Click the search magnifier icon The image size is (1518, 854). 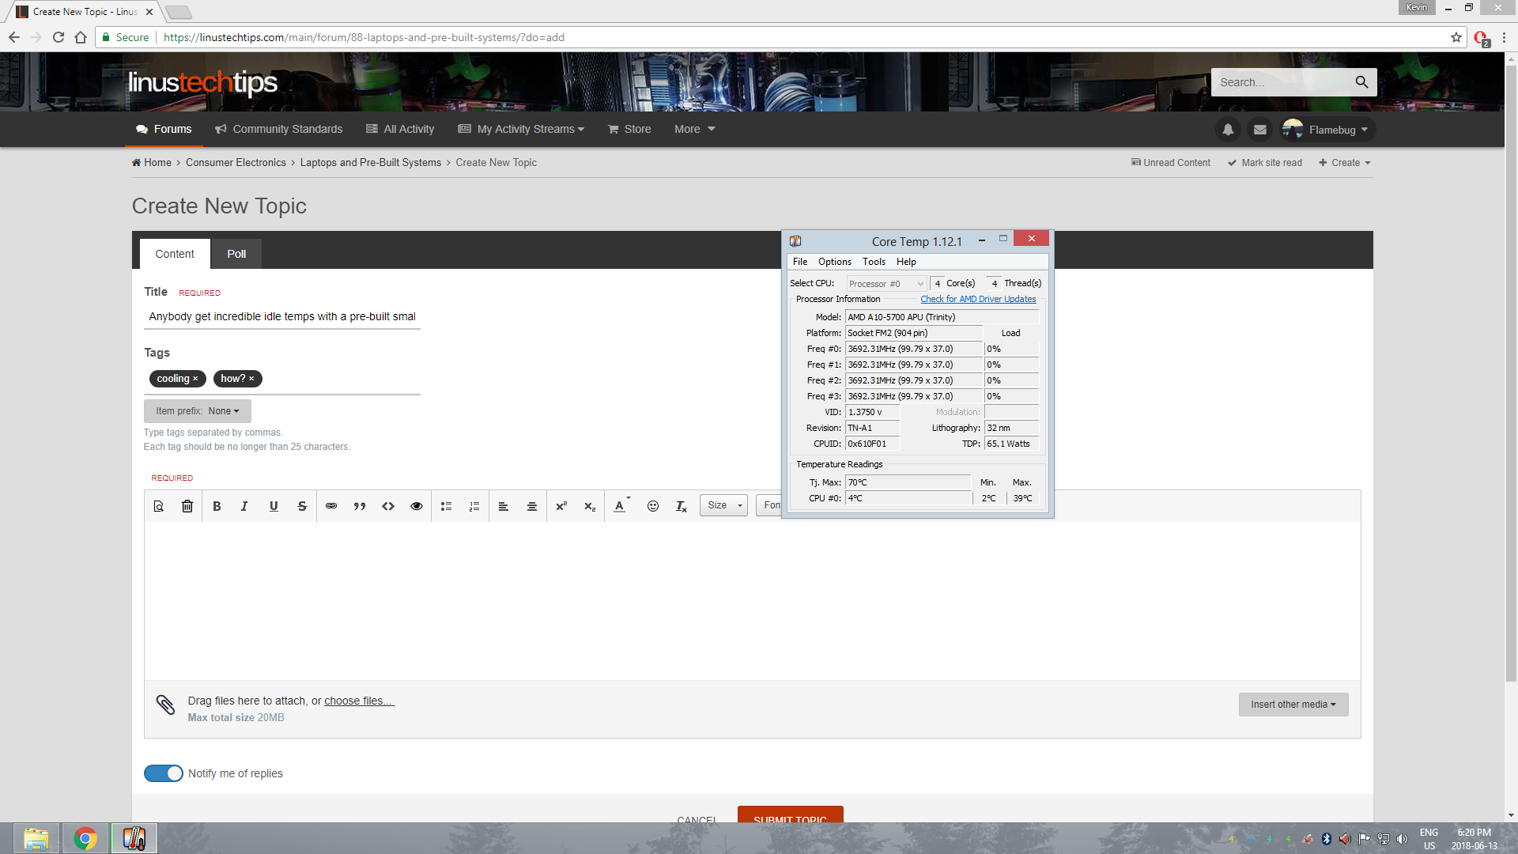coord(1361,82)
